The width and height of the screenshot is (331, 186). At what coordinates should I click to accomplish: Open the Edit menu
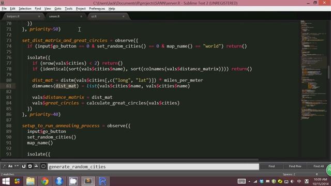(x=12, y=9)
